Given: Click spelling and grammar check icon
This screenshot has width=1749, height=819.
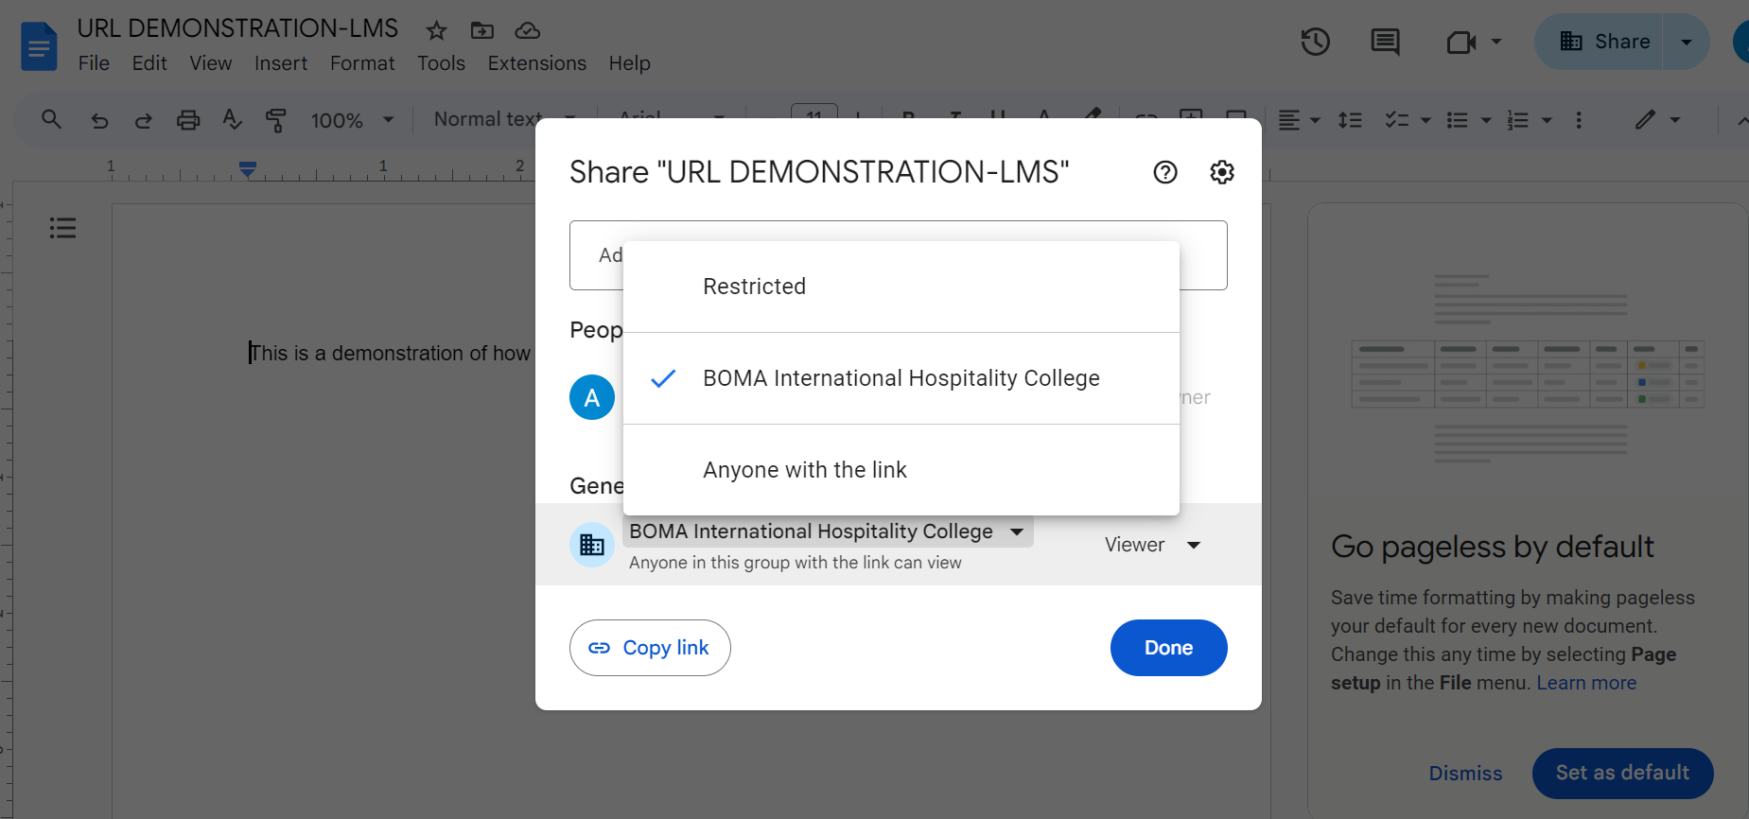Looking at the screenshot, I should (x=232, y=120).
